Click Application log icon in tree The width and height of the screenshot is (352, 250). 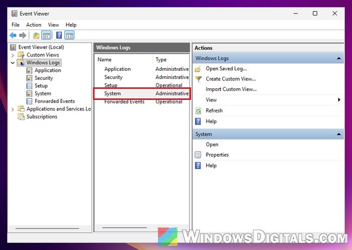click(29, 70)
